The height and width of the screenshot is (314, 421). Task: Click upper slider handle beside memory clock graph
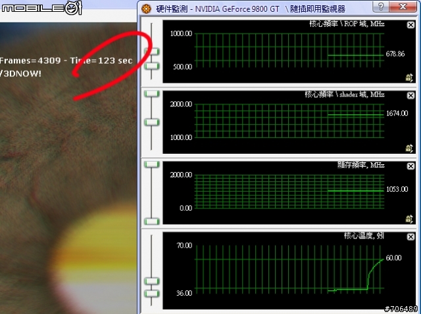point(152,164)
